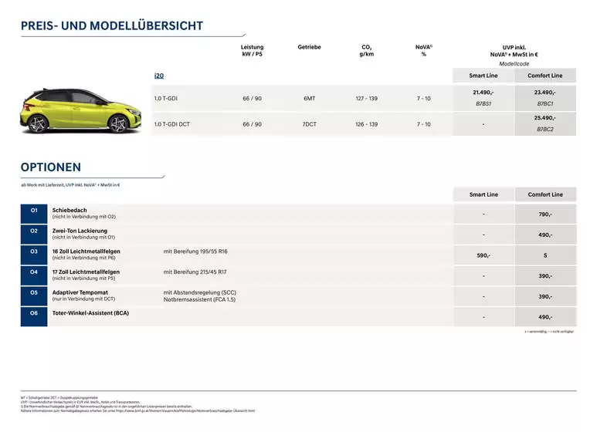Click the O2 option code box
Image resolution: width=597 pixels, height=432 pixels.
(x=34, y=235)
